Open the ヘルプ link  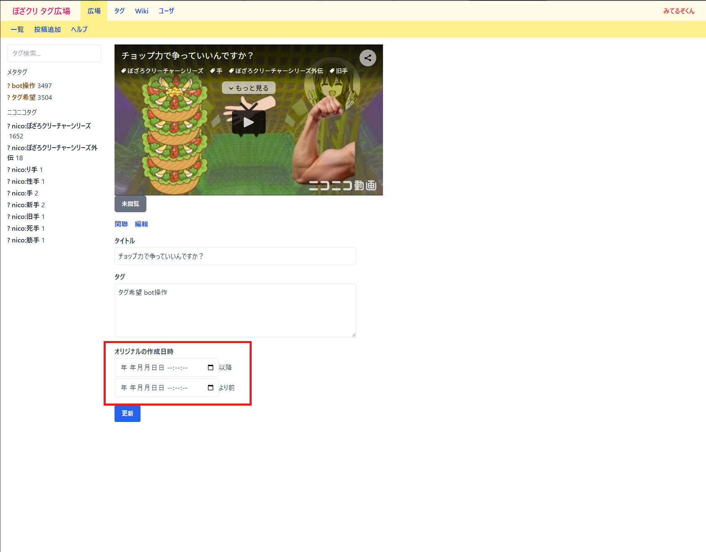click(x=79, y=29)
